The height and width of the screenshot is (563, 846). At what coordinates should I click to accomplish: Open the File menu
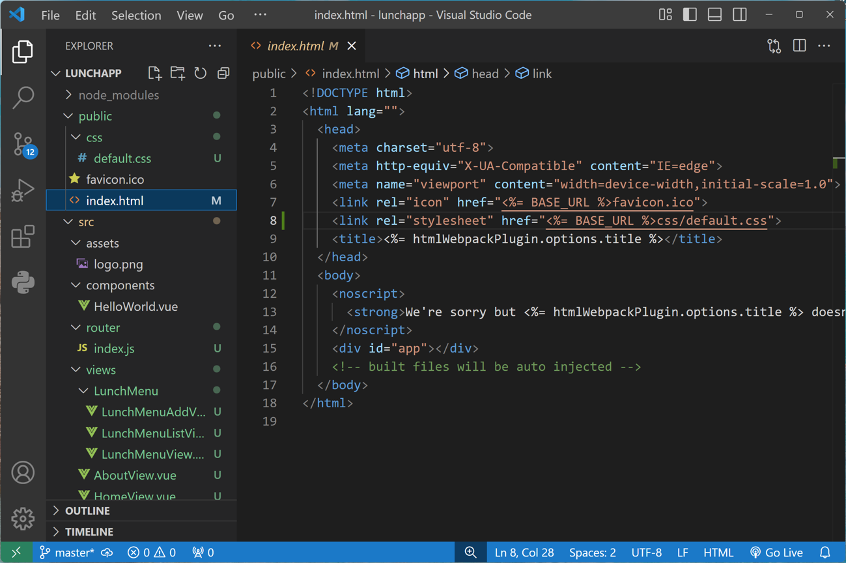coord(50,15)
